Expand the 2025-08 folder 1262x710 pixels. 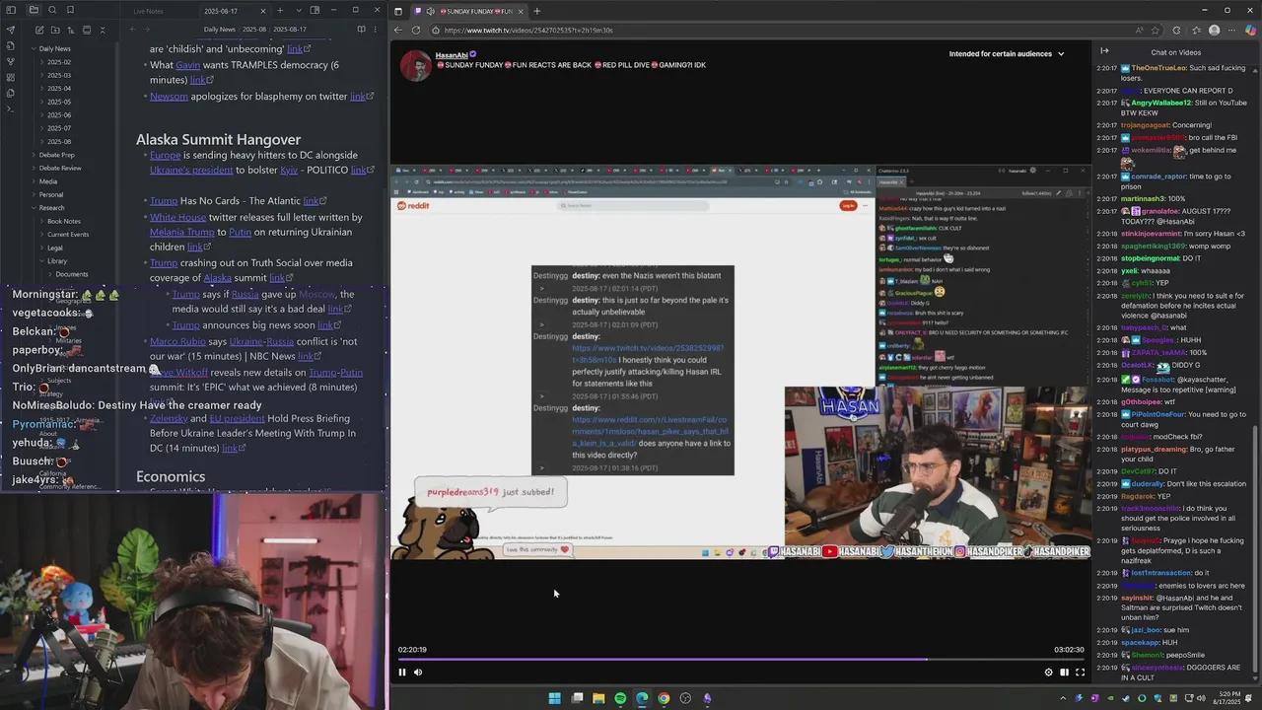click(x=59, y=141)
